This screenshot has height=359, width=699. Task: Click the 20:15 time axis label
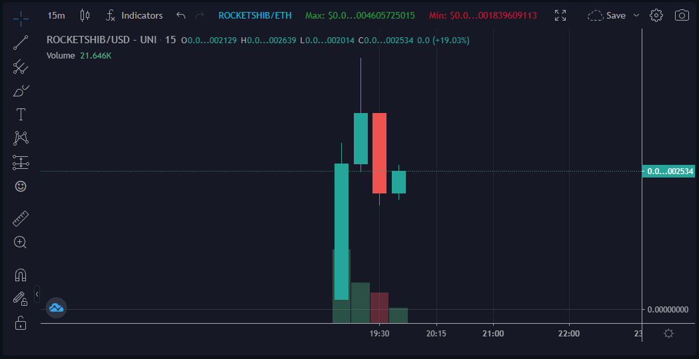click(x=436, y=334)
